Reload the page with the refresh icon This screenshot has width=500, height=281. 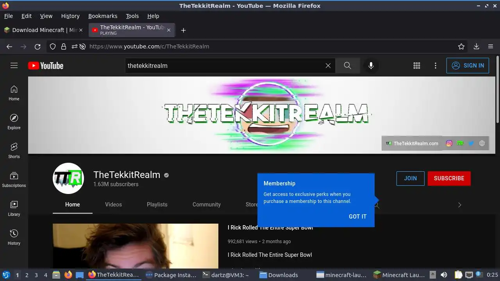tap(37, 46)
